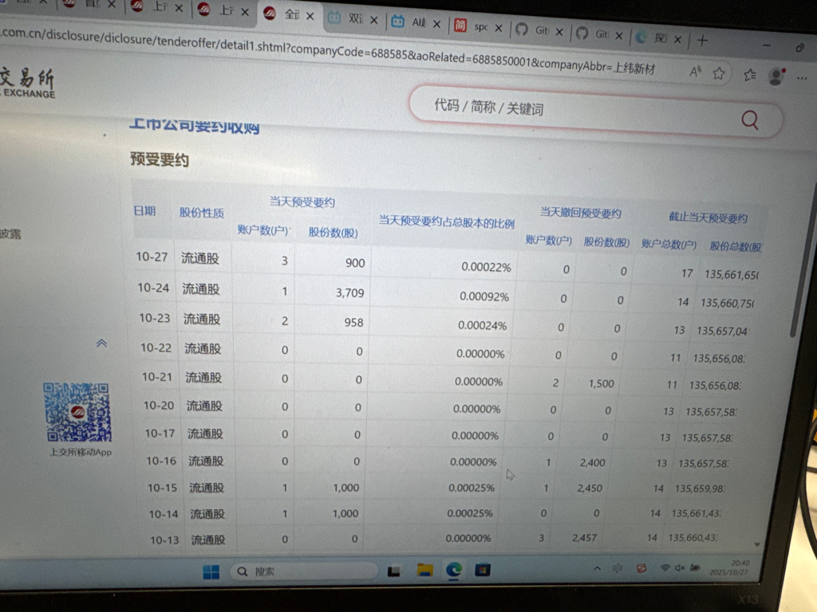Click the taskbar clock showing 20:40

tap(729, 567)
